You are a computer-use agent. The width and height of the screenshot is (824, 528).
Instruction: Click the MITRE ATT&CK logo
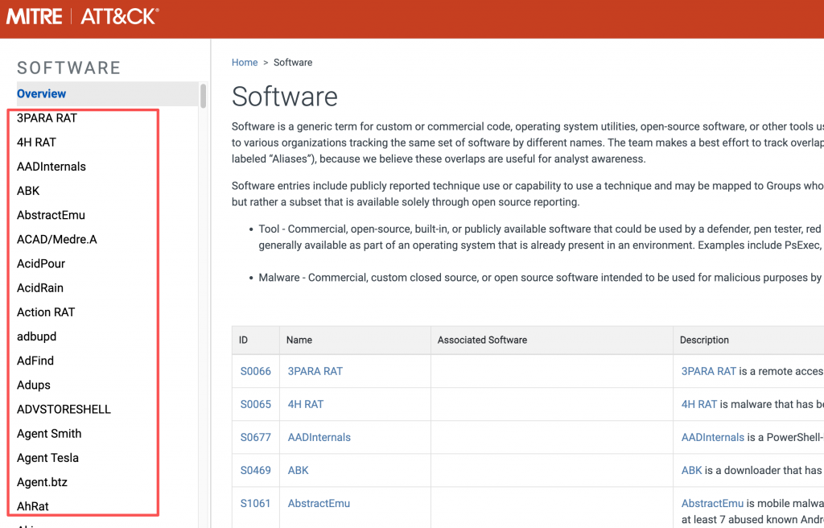click(83, 16)
